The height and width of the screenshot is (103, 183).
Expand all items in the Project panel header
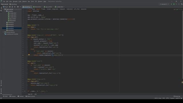point(12,7)
